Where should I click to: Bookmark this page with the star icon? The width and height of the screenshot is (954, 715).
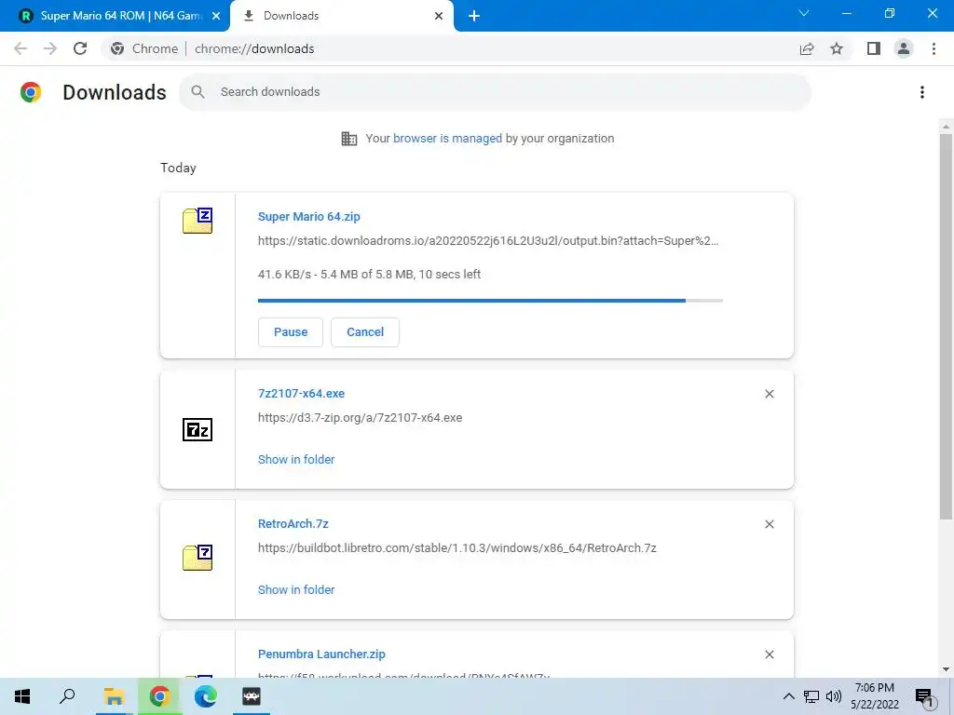[x=837, y=48]
